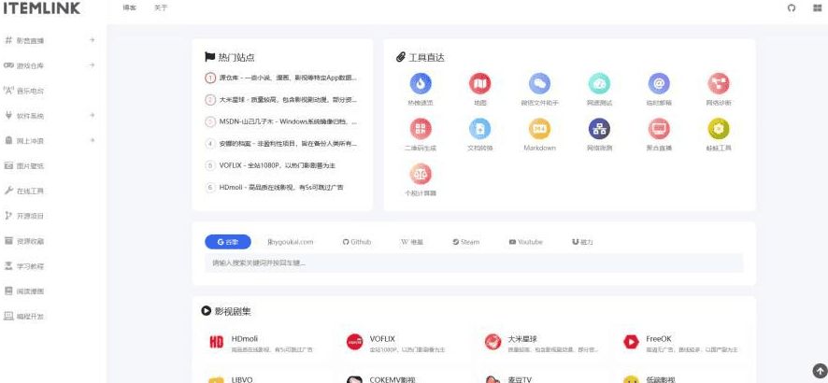This screenshot has height=383, width=828.
Task: Expand the 影音直播 sidebar category arrow
Action: pyautogui.click(x=92, y=40)
